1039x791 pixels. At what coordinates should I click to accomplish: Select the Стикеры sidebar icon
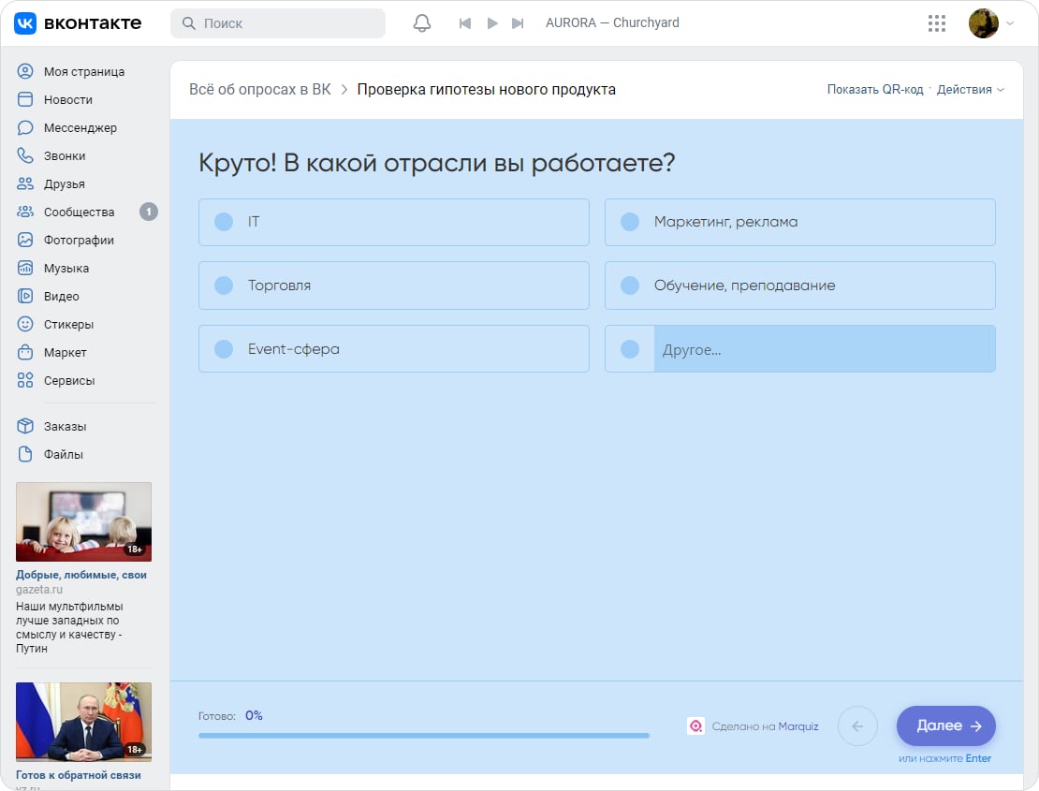(x=24, y=324)
